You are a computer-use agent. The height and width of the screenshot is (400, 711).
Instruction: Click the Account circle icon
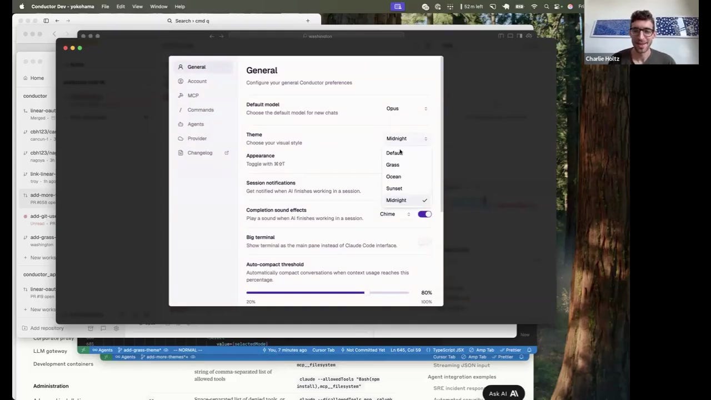coord(181,81)
